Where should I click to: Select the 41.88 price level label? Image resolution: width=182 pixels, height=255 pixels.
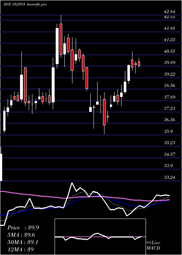pos(170,28)
